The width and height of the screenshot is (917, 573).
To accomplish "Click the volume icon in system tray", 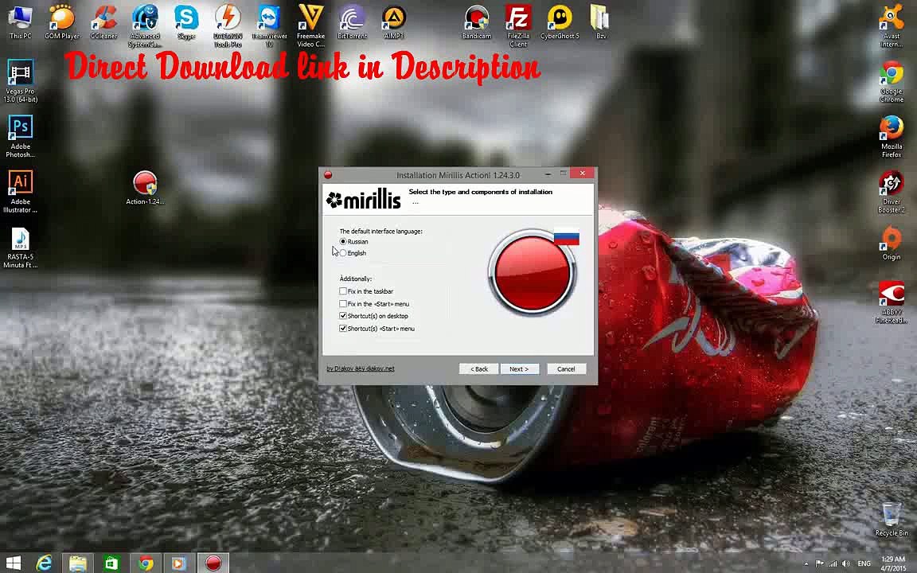I will [845, 563].
